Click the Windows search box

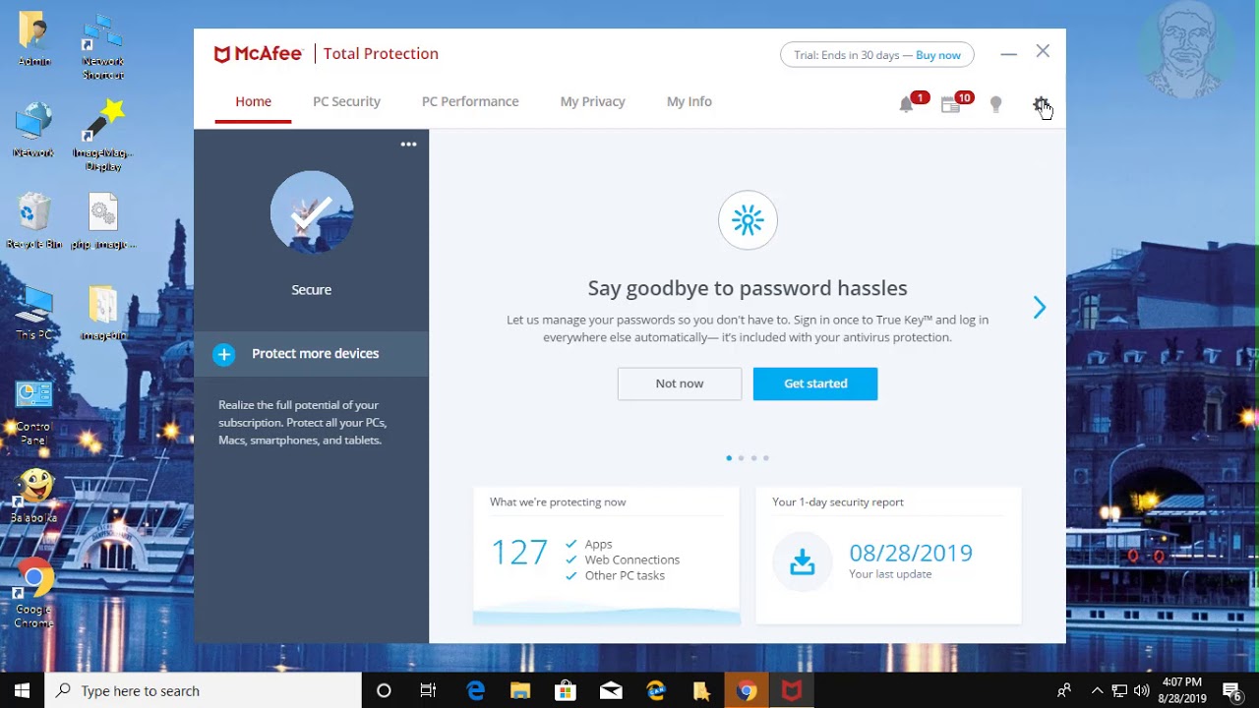click(204, 690)
